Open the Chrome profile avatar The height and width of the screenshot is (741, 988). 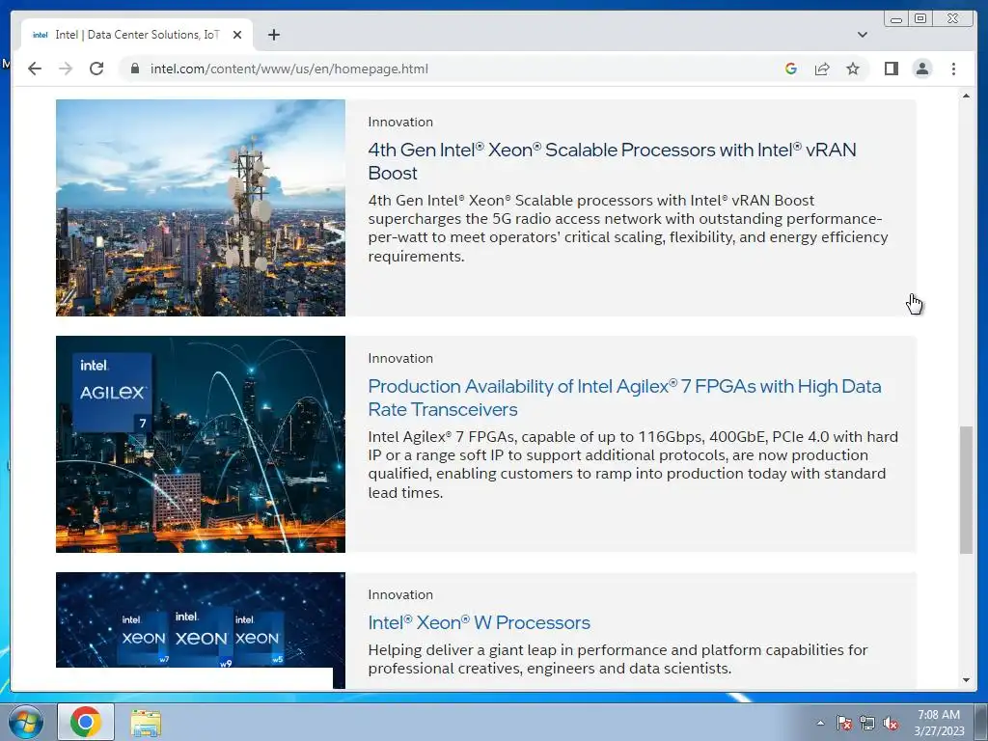922,69
